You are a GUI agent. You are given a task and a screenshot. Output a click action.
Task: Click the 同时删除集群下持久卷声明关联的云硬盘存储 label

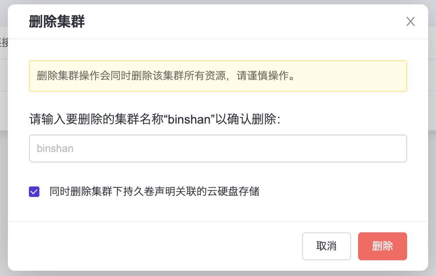(x=154, y=192)
